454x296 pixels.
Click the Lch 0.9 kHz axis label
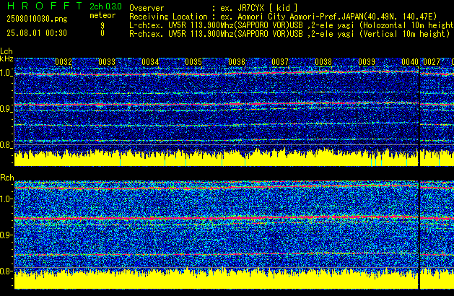point(6,109)
